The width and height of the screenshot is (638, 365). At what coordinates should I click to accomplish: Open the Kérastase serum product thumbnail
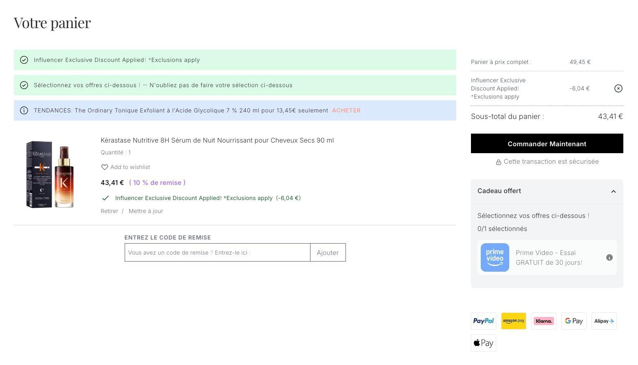(50, 174)
